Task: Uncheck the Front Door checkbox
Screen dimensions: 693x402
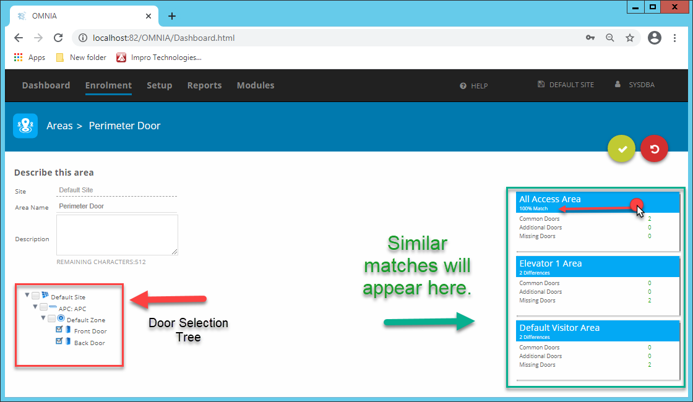Action: click(x=59, y=330)
